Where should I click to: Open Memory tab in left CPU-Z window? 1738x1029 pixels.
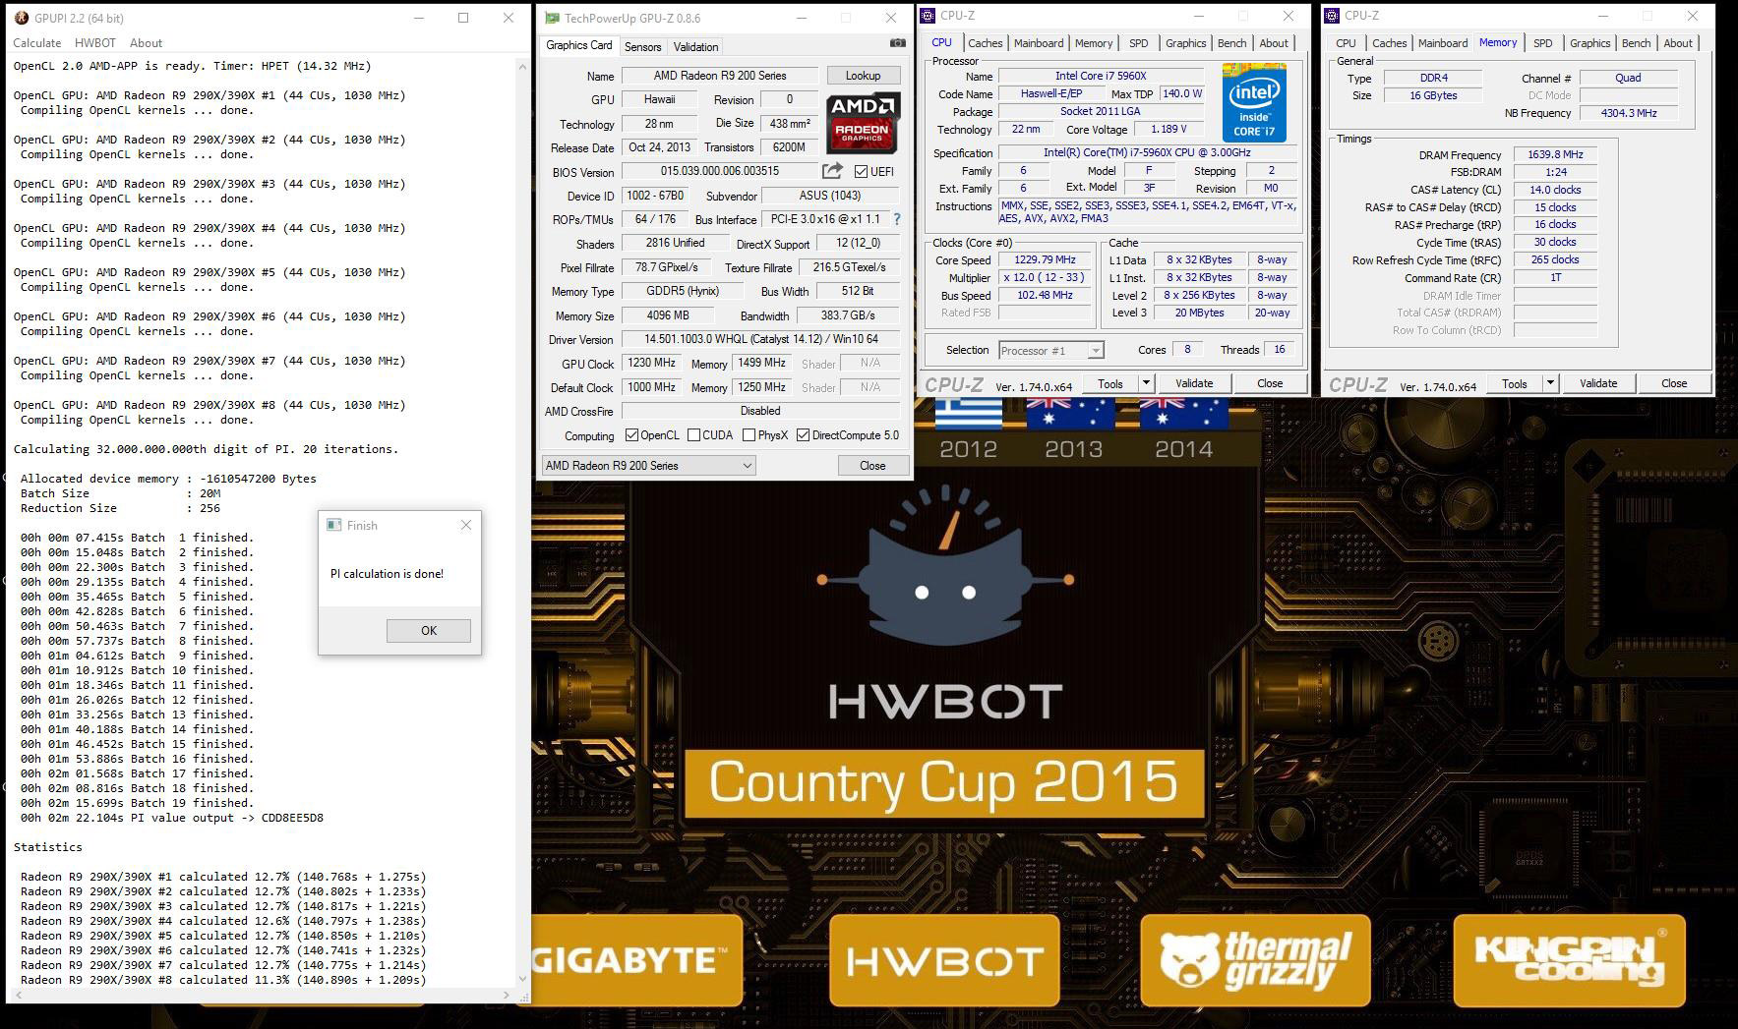[1094, 43]
